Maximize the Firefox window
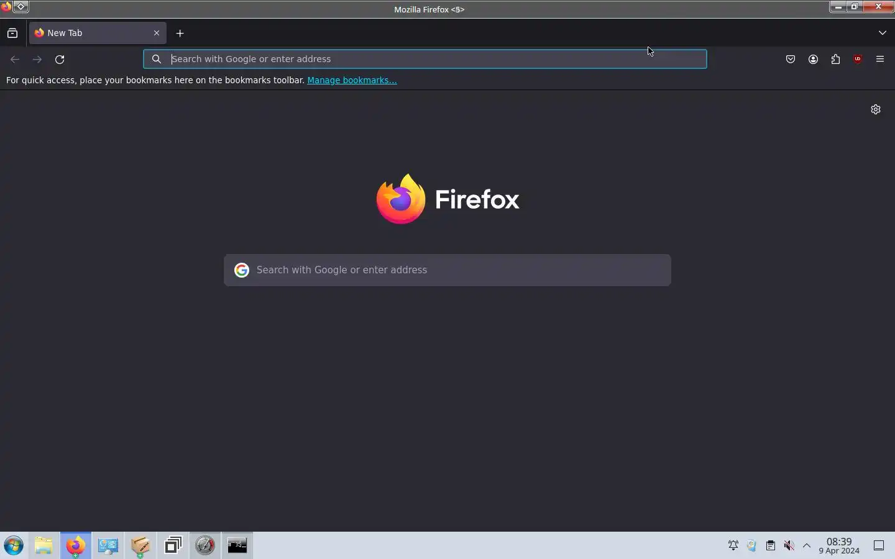895x559 pixels. pos(856,7)
